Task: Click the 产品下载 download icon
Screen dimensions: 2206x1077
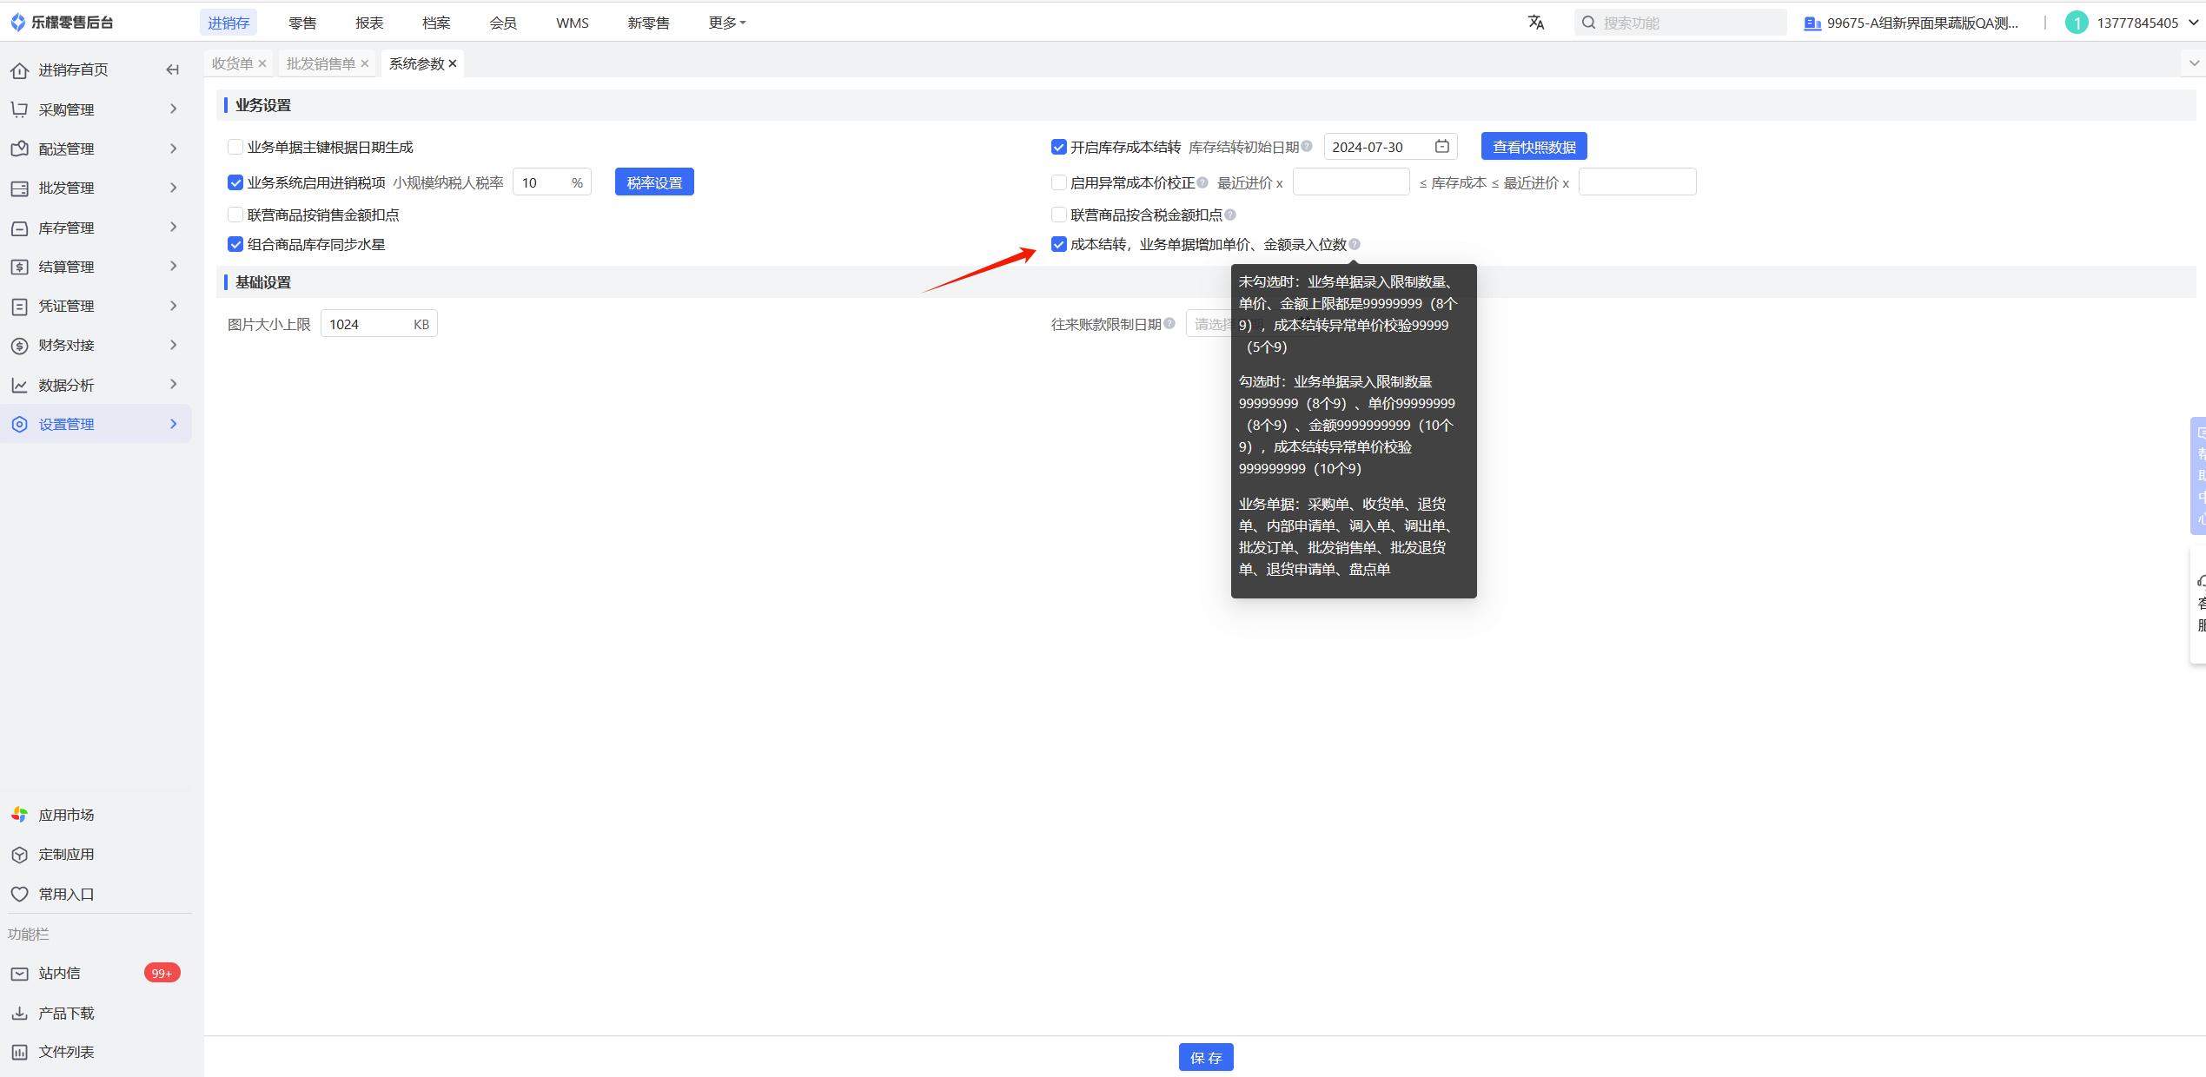Action: pos(19,1013)
